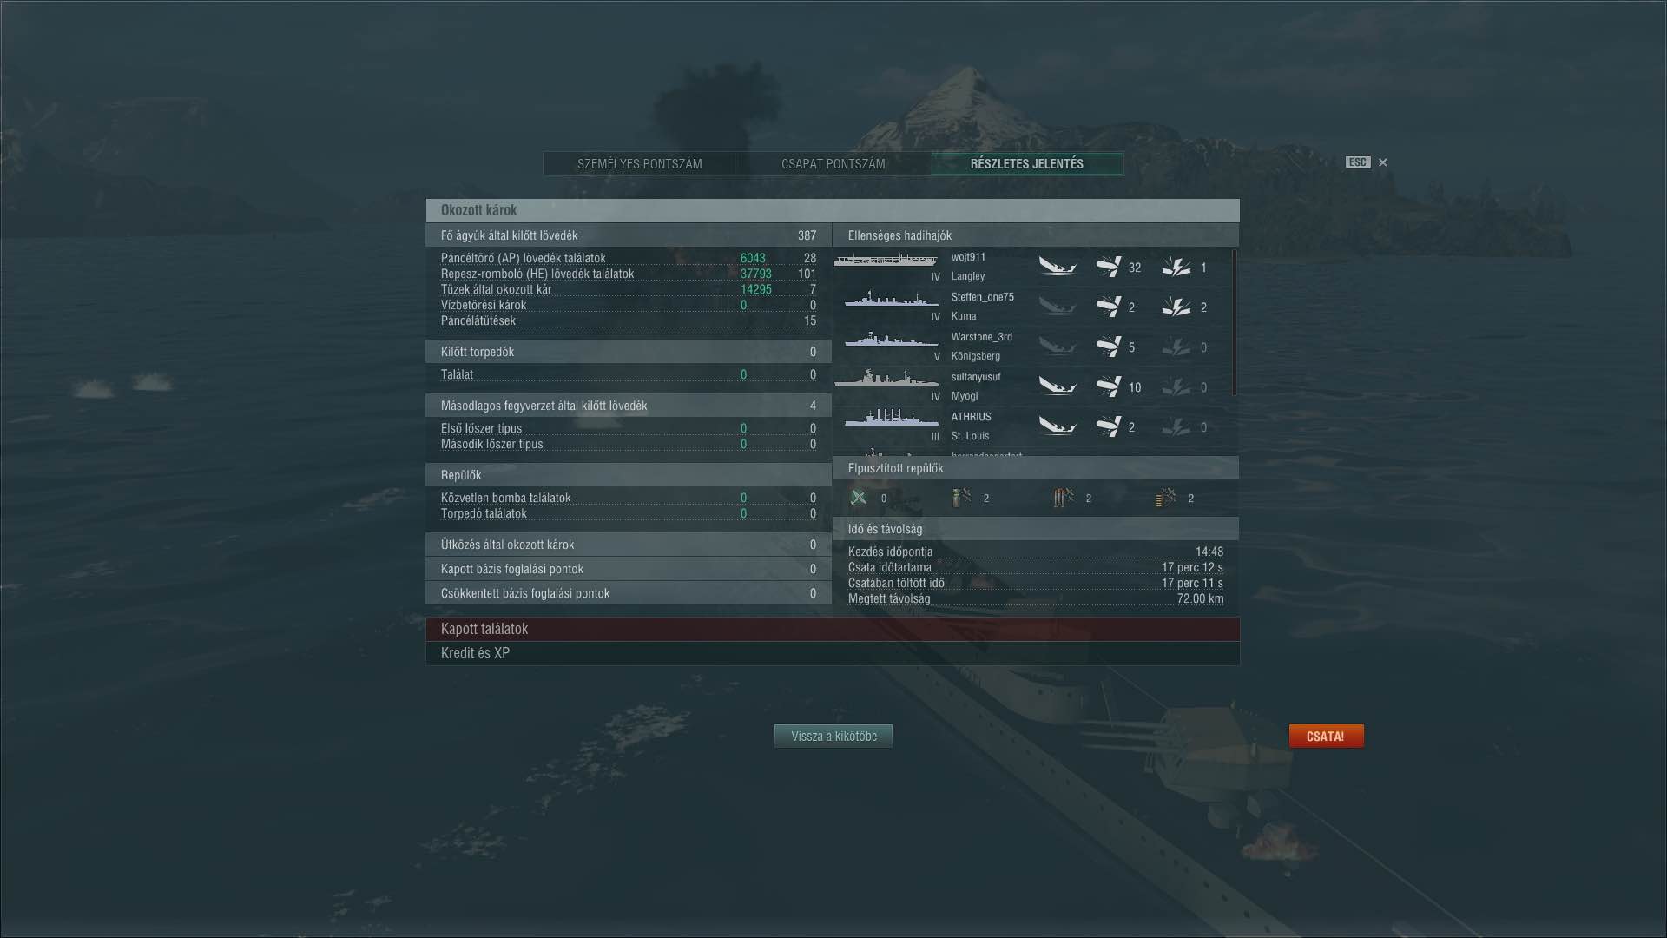This screenshot has height=938, width=1667.
Task: Click the torpedo bomber destroyed planes icon
Action: coord(1064,498)
